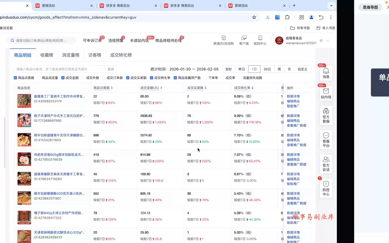Uncheck the 商品访客数 checkbox
389x243 pixels.
[x=16, y=78]
